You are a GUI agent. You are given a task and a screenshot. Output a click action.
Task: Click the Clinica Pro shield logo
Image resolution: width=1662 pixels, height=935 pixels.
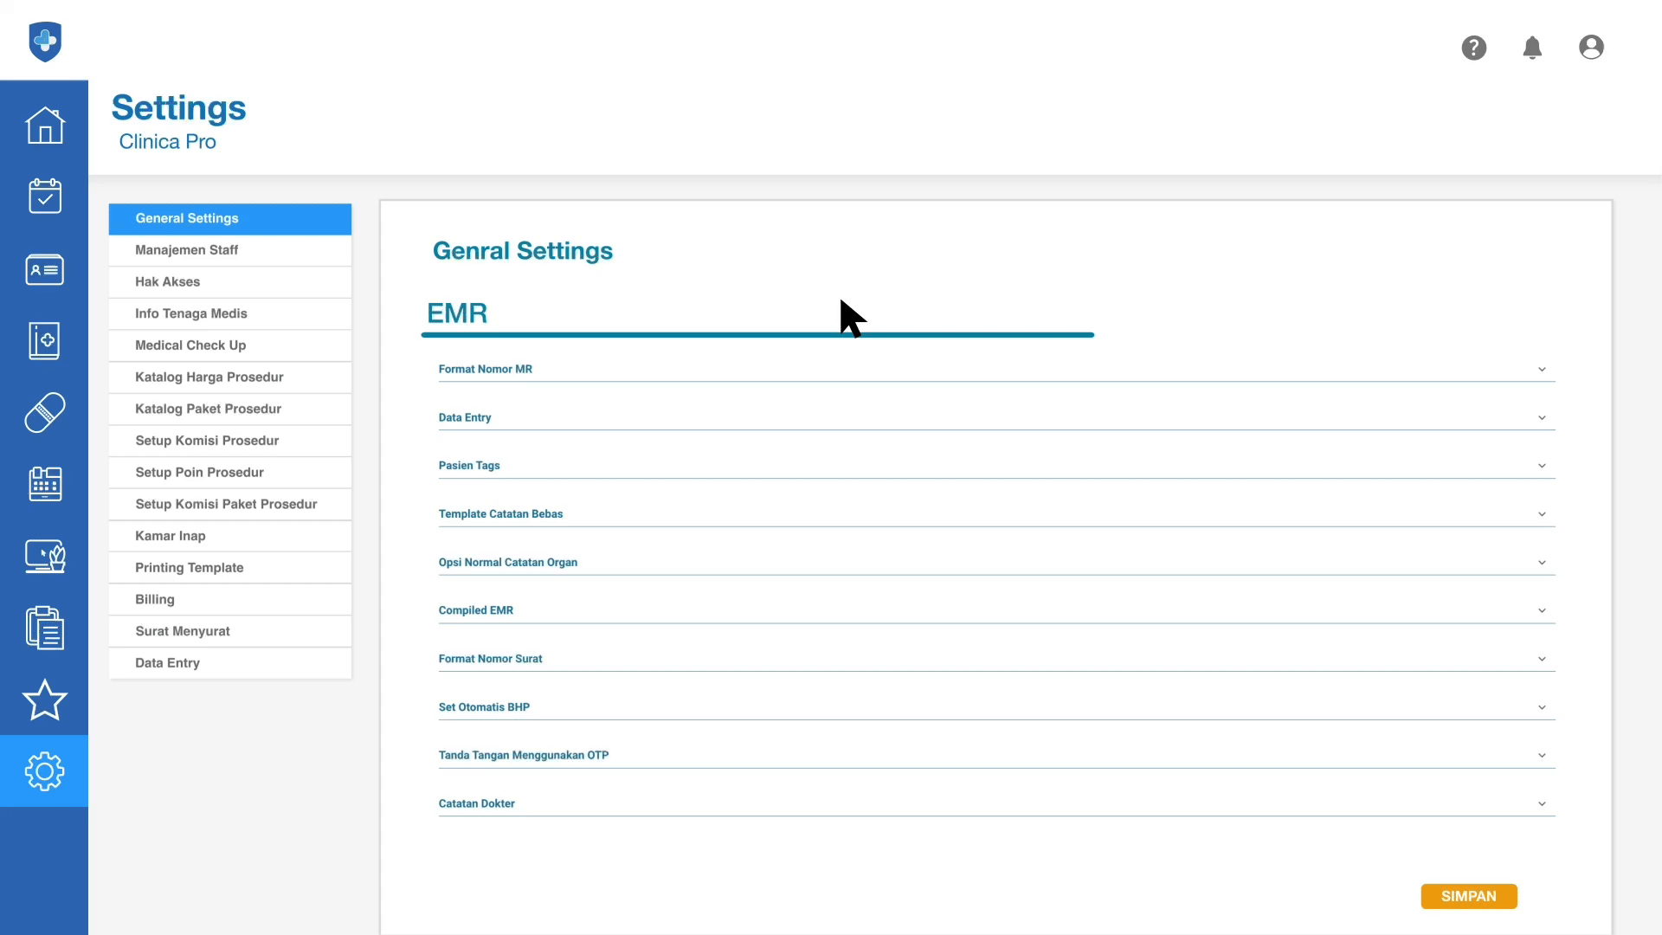[x=45, y=41]
